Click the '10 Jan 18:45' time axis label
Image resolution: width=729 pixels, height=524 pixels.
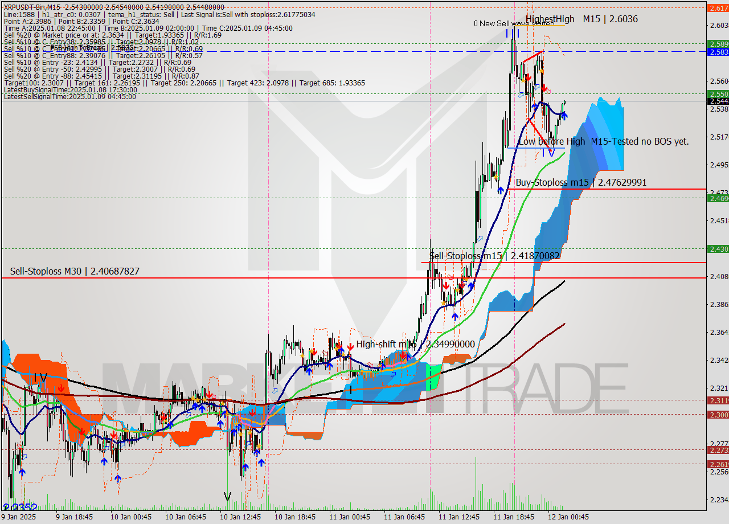point(295,517)
